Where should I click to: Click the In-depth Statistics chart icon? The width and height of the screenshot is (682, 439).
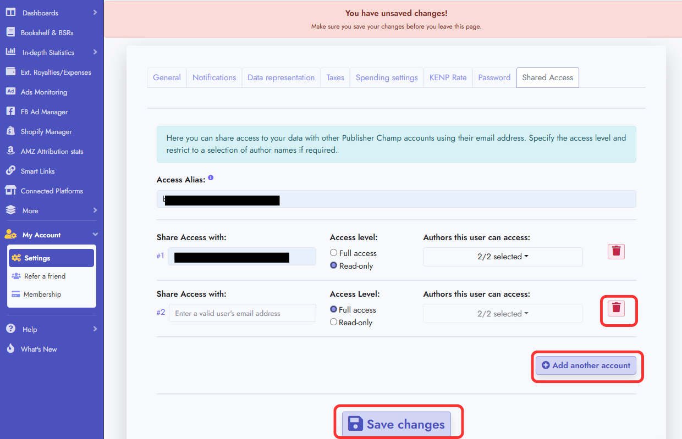pyautogui.click(x=10, y=52)
